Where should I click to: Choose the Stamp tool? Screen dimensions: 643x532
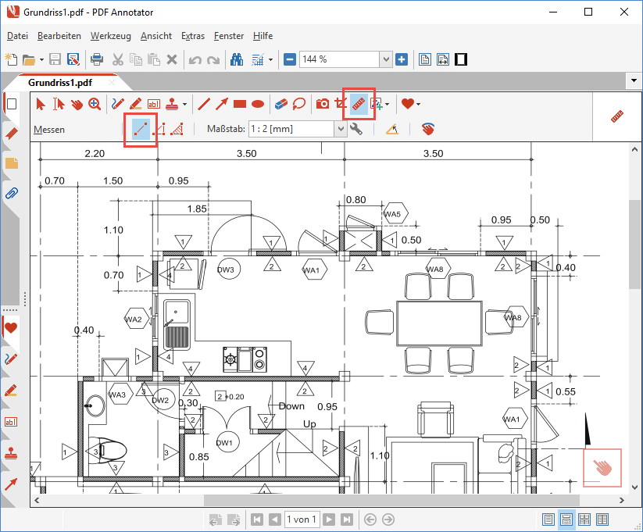click(x=172, y=104)
